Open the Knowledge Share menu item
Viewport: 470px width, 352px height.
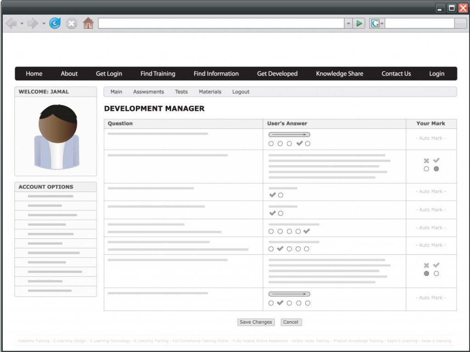[x=340, y=74]
